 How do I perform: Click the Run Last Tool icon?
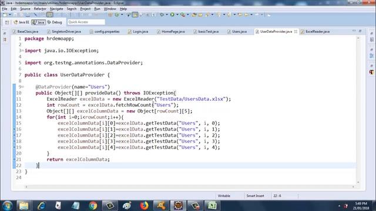pyautogui.click(x=183, y=15)
